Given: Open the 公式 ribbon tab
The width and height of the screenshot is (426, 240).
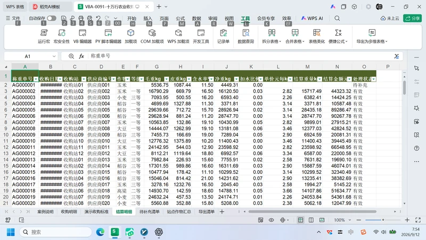Looking at the screenshot, I should [x=180, y=18].
